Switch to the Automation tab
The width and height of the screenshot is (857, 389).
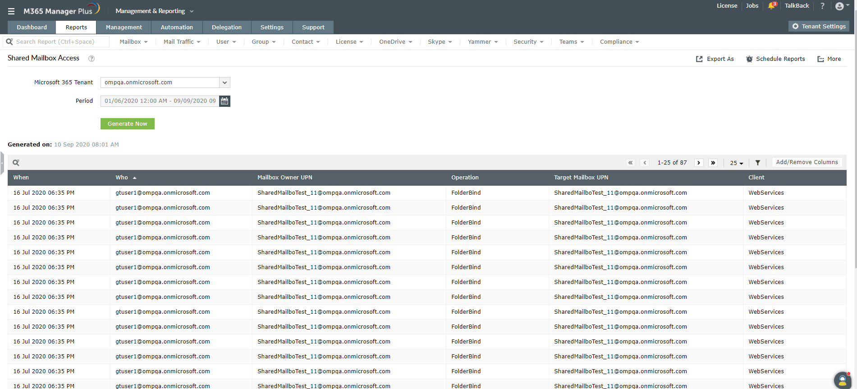pyautogui.click(x=177, y=27)
